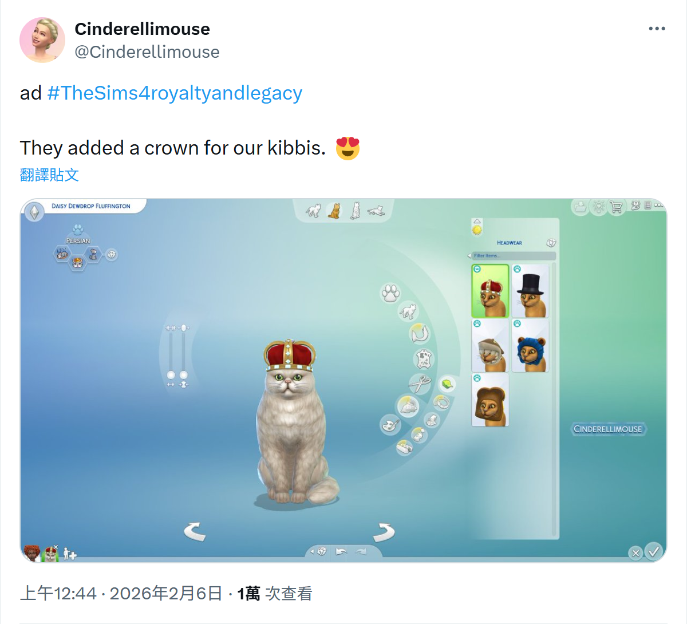Click the add new pet icon

tap(70, 554)
